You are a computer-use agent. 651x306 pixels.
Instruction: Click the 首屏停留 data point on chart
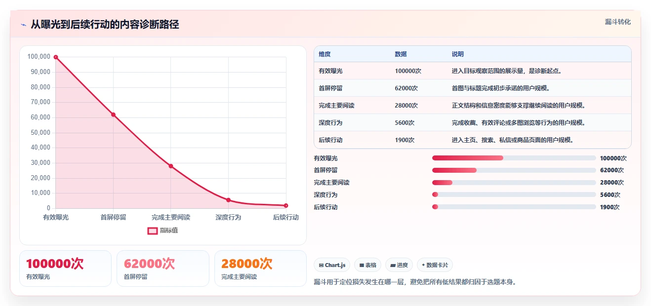(113, 115)
